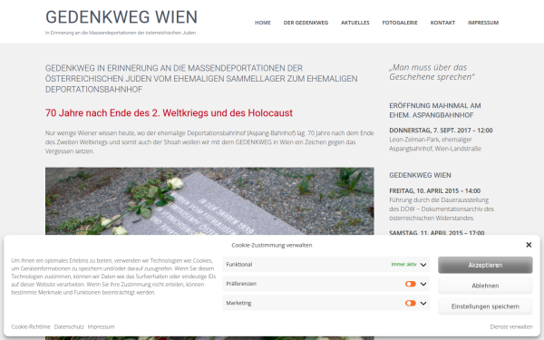Open the Cookie-Richtlinie link
The image size is (544, 340).
[31, 326]
